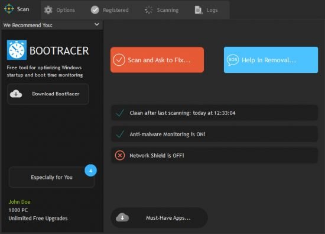The width and height of the screenshot is (325, 234).
Task: Click the Logs document icon
Action: [199, 10]
